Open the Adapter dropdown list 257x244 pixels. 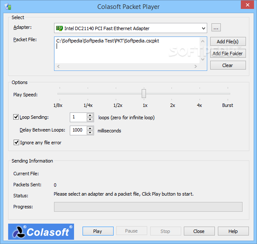tap(203, 28)
